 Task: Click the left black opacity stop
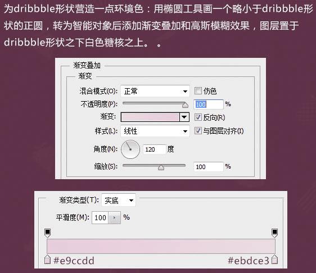(x=47, y=233)
